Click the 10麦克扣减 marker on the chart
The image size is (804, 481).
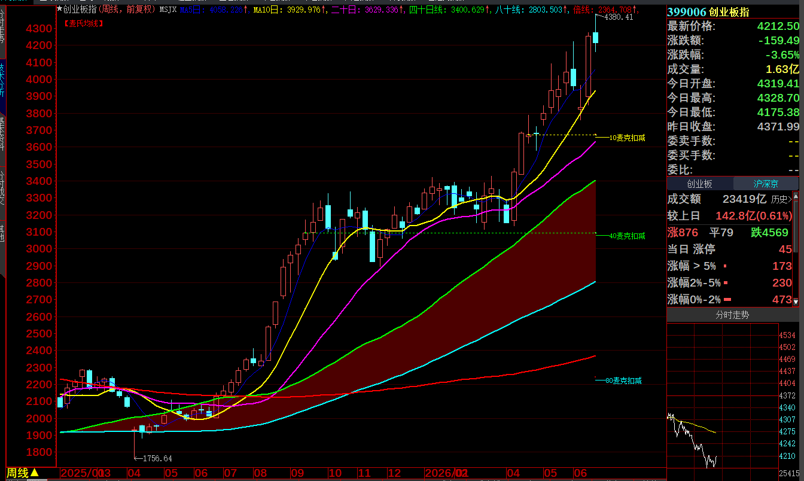pyautogui.click(x=626, y=138)
